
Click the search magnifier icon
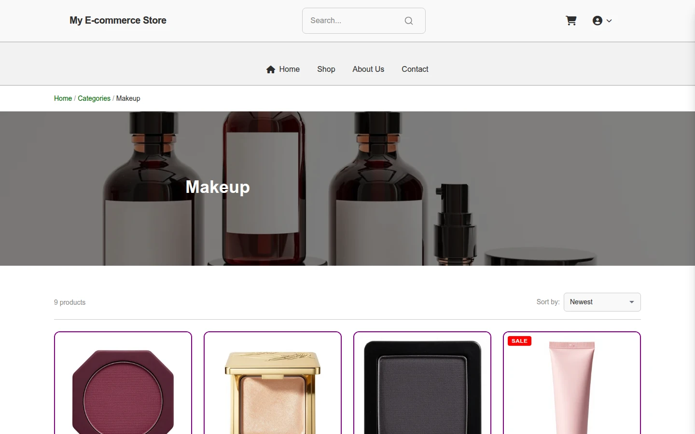pos(409,21)
